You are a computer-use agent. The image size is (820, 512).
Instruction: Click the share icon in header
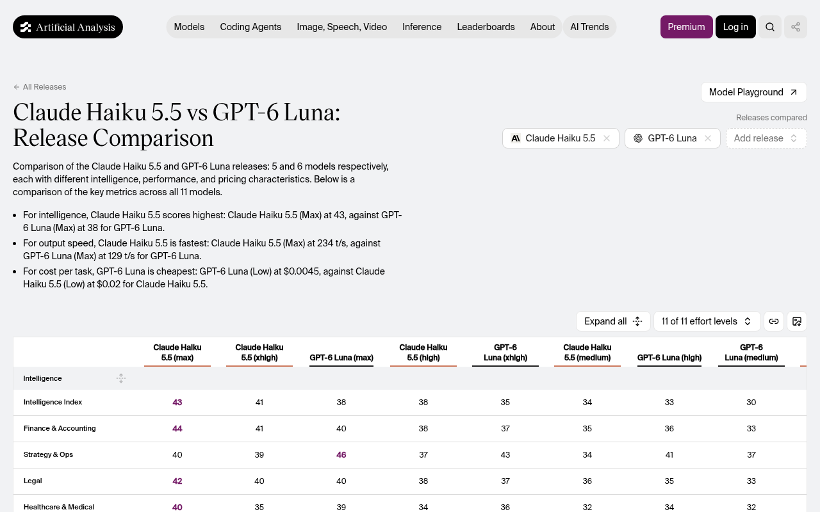[x=796, y=27]
